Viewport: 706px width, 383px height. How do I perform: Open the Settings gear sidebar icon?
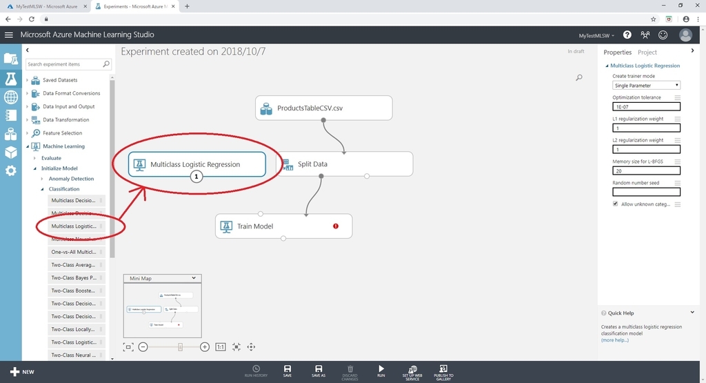pyautogui.click(x=11, y=170)
